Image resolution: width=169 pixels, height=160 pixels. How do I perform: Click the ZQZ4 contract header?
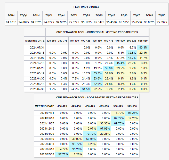(74, 15)
